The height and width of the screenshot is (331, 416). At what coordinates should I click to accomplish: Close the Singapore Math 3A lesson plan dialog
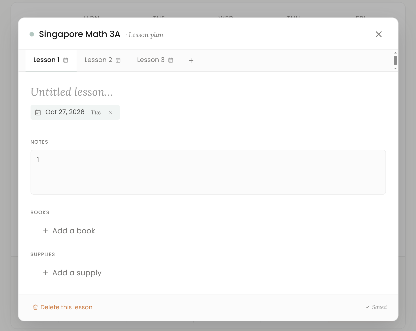(378, 34)
